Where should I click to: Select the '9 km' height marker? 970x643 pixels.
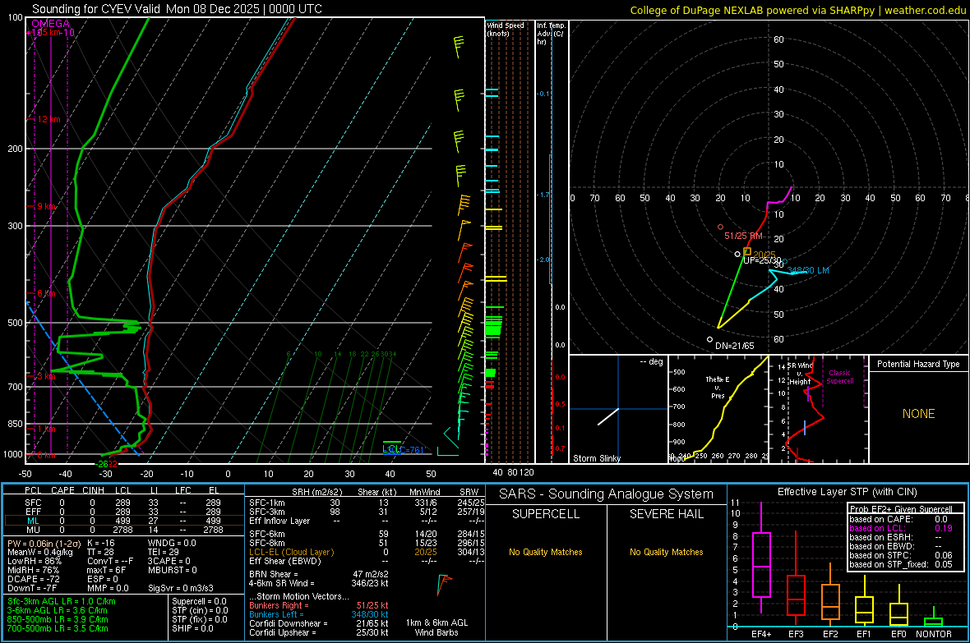tap(46, 206)
